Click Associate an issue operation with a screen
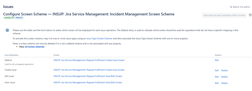 coord(224,15)
